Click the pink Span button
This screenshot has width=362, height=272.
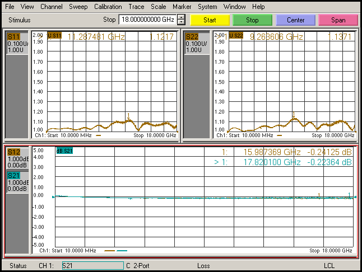coord(338,20)
